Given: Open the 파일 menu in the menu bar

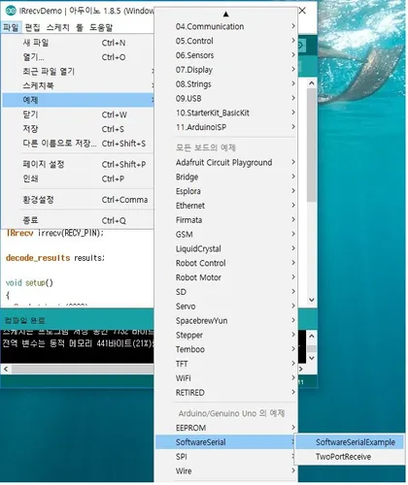Looking at the screenshot, I should point(11,27).
